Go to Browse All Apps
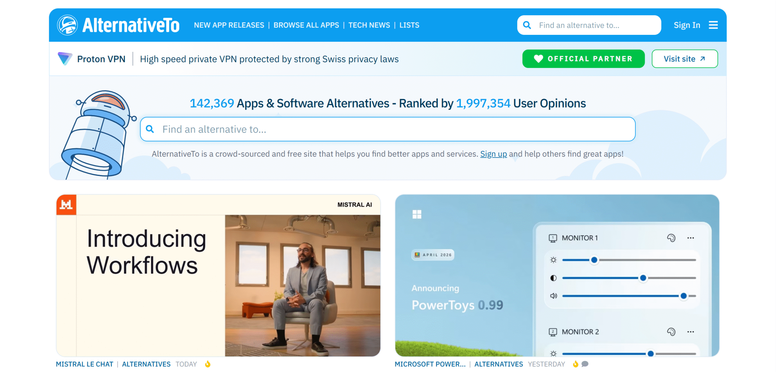776x372 pixels. pyautogui.click(x=306, y=25)
